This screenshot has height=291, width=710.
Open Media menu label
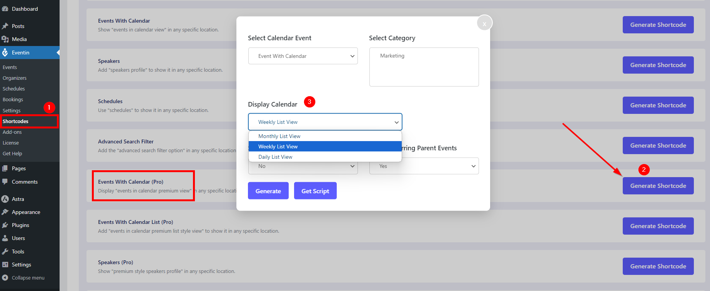click(x=19, y=39)
